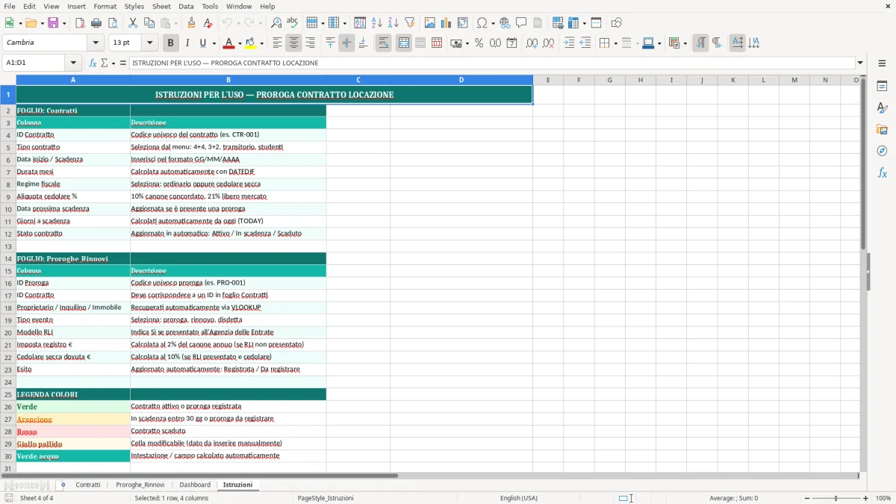
Task: Click the zoom-in plus button
Action: click(866, 498)
